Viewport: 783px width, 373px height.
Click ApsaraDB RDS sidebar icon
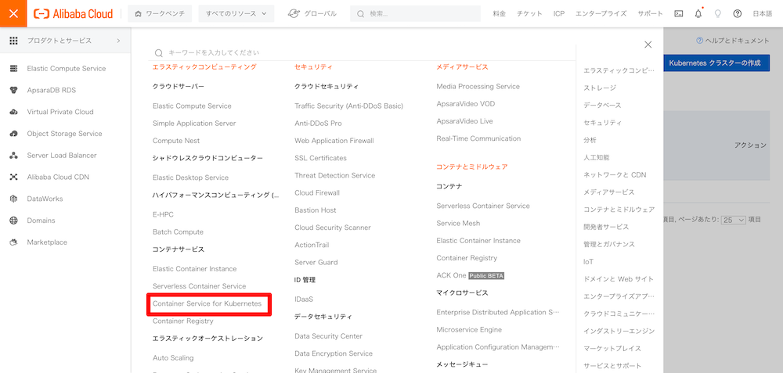[x=13, y=90]
